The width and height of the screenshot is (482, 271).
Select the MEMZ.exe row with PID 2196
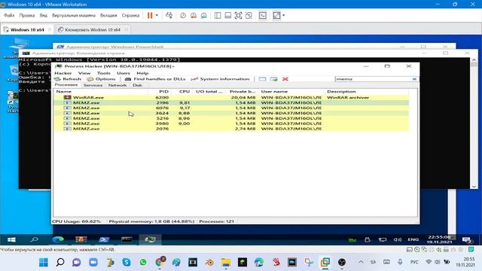[231, 102]
